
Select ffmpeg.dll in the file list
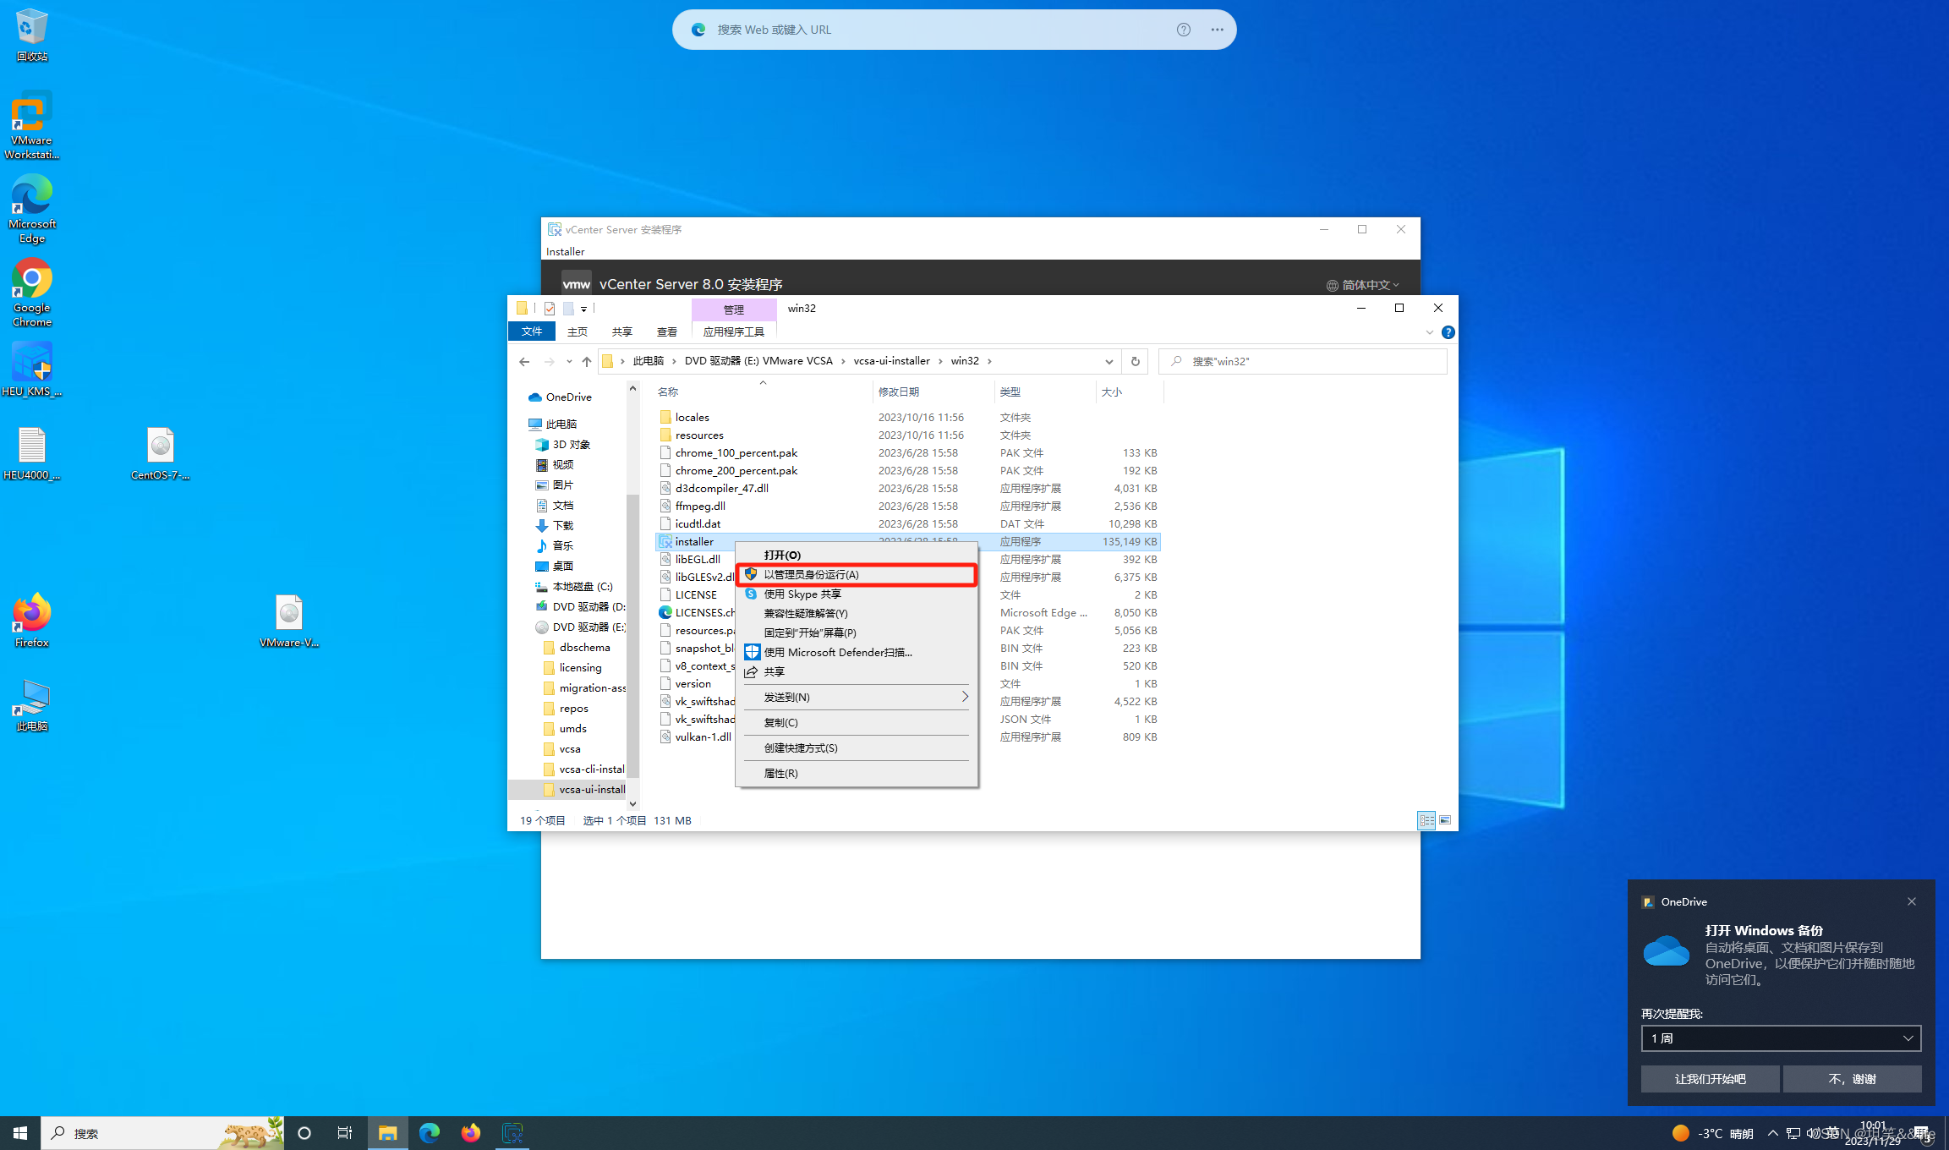(700, 506)
